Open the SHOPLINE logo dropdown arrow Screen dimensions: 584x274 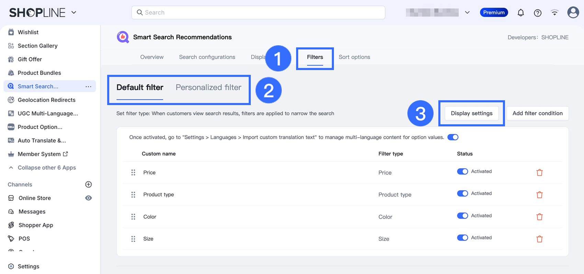[74, 13]
